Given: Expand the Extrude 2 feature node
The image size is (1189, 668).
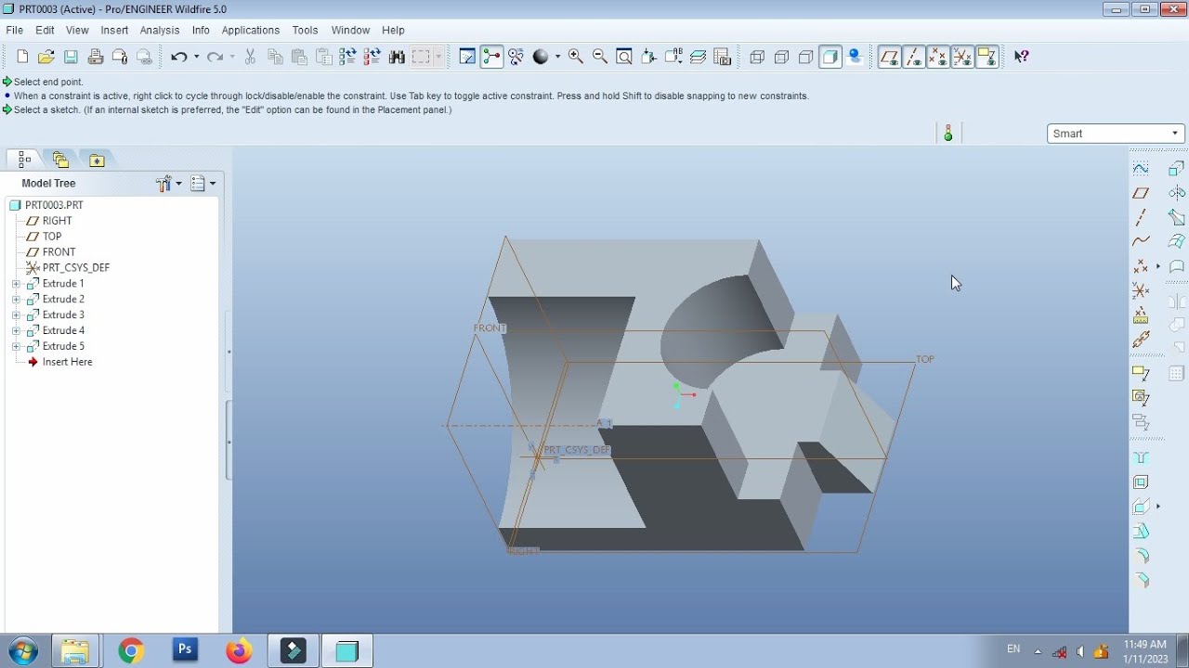Looking at the screenshot, I should (16, 300).
